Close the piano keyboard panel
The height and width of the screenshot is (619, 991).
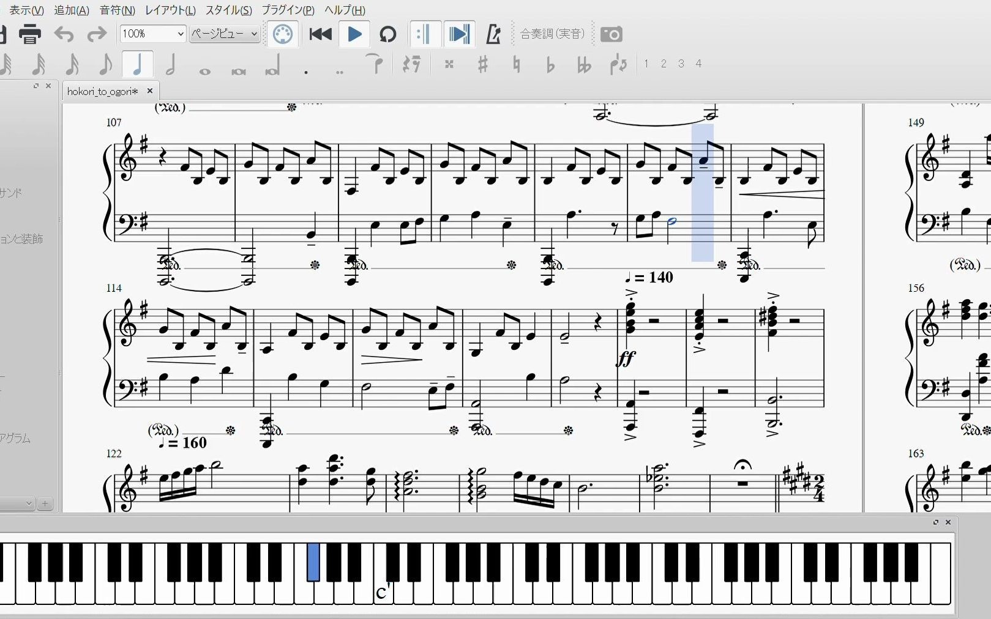click(x=948, y=522)
